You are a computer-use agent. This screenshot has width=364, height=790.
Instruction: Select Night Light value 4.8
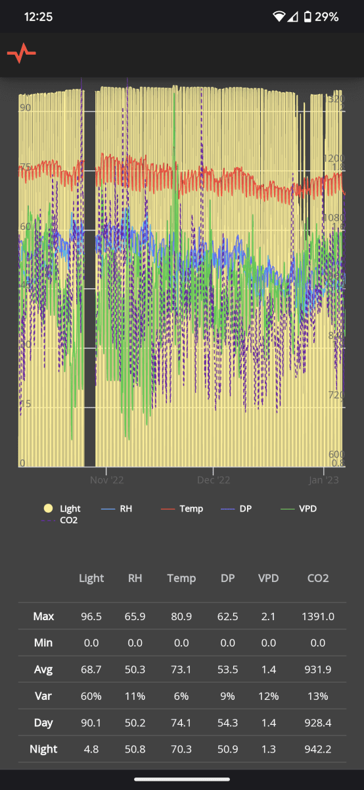click(91, 749)
